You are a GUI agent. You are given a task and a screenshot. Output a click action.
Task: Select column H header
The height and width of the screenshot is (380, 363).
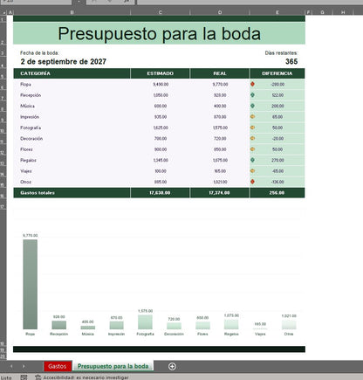coord(343,12)
